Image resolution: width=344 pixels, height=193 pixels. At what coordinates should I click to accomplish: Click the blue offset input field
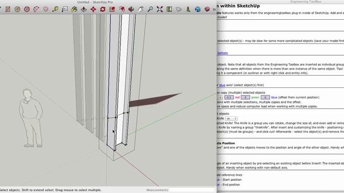tap(265, 98)
